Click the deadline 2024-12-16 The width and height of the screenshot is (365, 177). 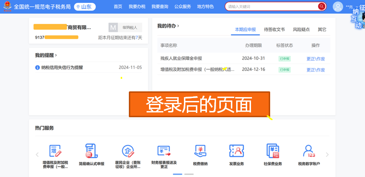(253, 69)
